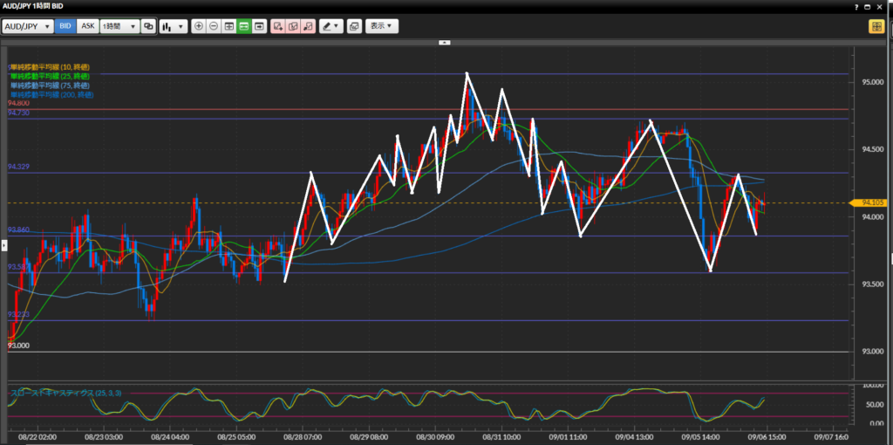Click the third pink order tool icon
This screenshot has width=893, height=445.
pos(307,26)
